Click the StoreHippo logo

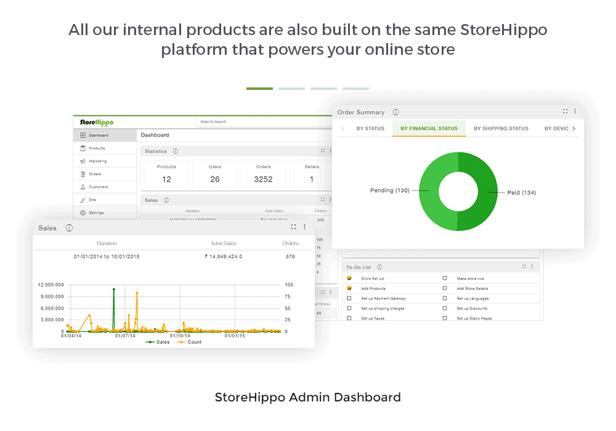[x=97, y=122]
